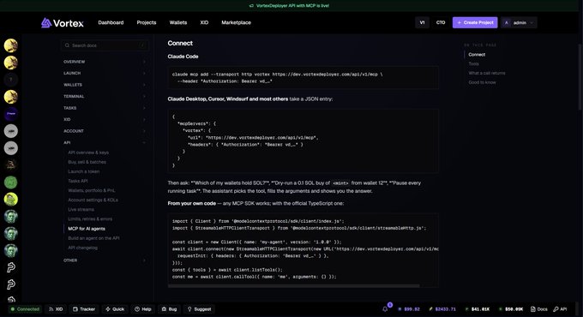Viewport: 583px width, 317px height.
Task: Click the $99.82 balance indicator
Action: tap(409, 309)
